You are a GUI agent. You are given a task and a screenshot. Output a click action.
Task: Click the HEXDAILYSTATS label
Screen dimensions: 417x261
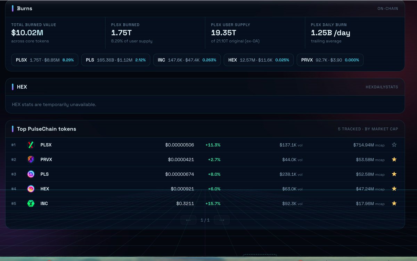pos(382,87)
